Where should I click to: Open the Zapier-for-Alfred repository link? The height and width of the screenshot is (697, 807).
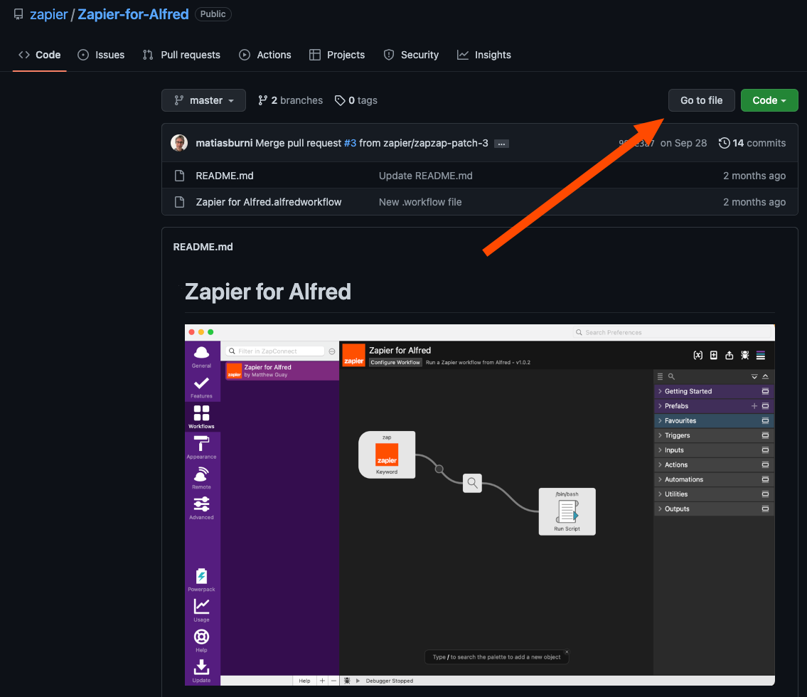pyautogui.click(x=133, y=14)
